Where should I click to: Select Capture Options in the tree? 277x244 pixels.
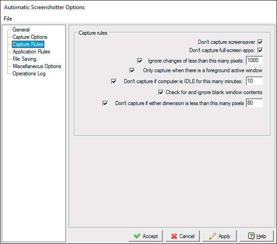30,37
